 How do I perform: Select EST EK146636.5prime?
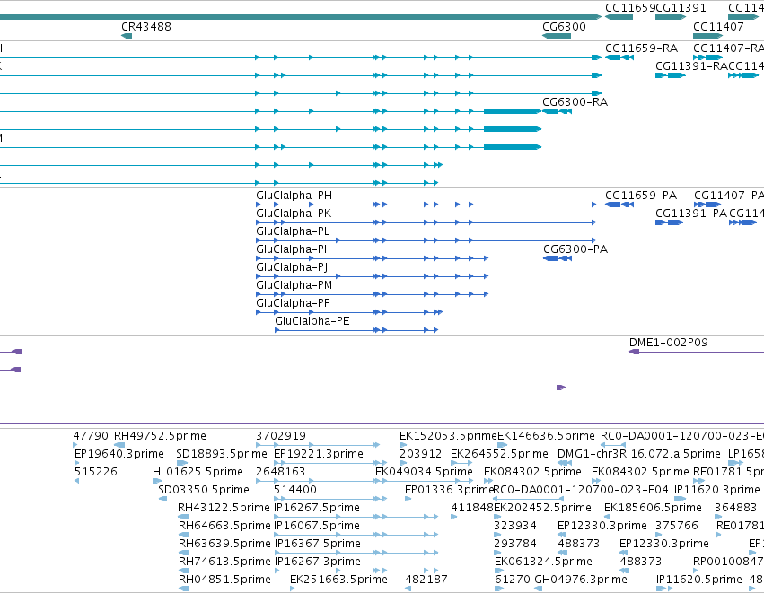503,445
